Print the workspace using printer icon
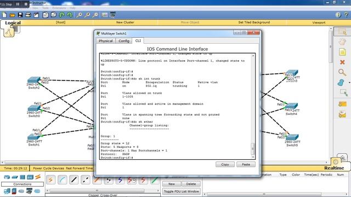Screen dimensions: 351x197 [28, 15]
